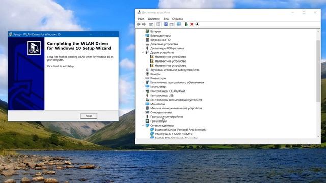Expand the Мониторы node

[x=143, y=104]
